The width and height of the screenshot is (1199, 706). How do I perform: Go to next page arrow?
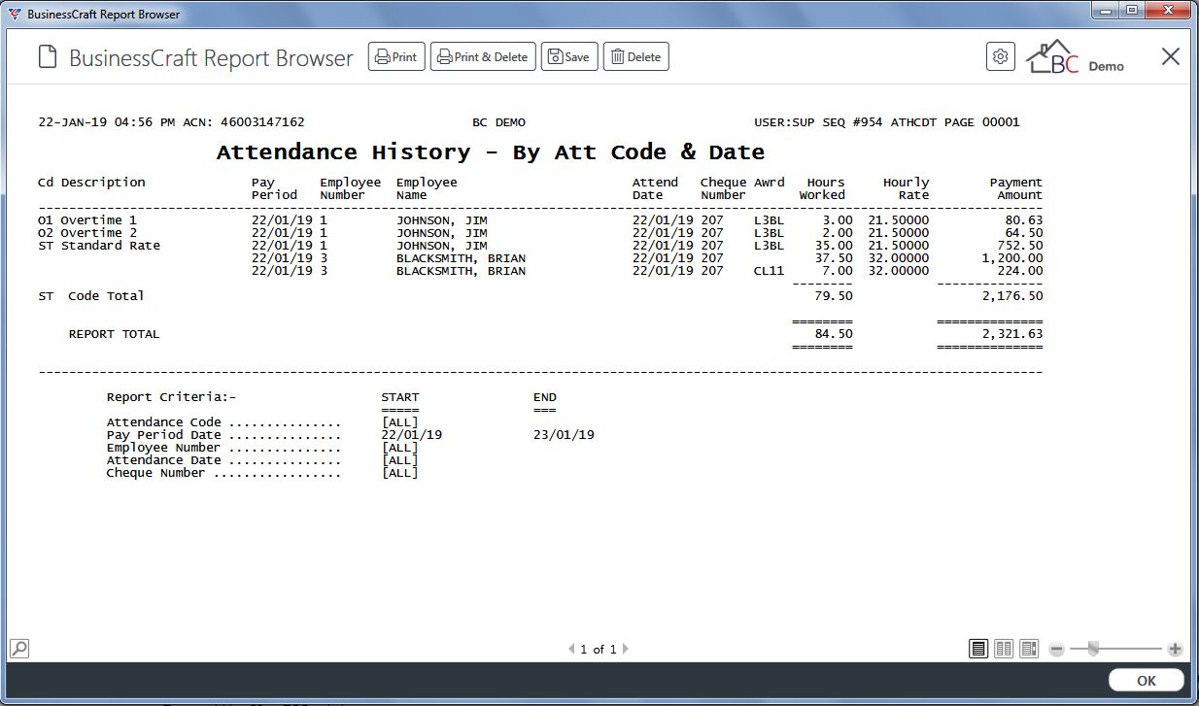pos(626,649)
